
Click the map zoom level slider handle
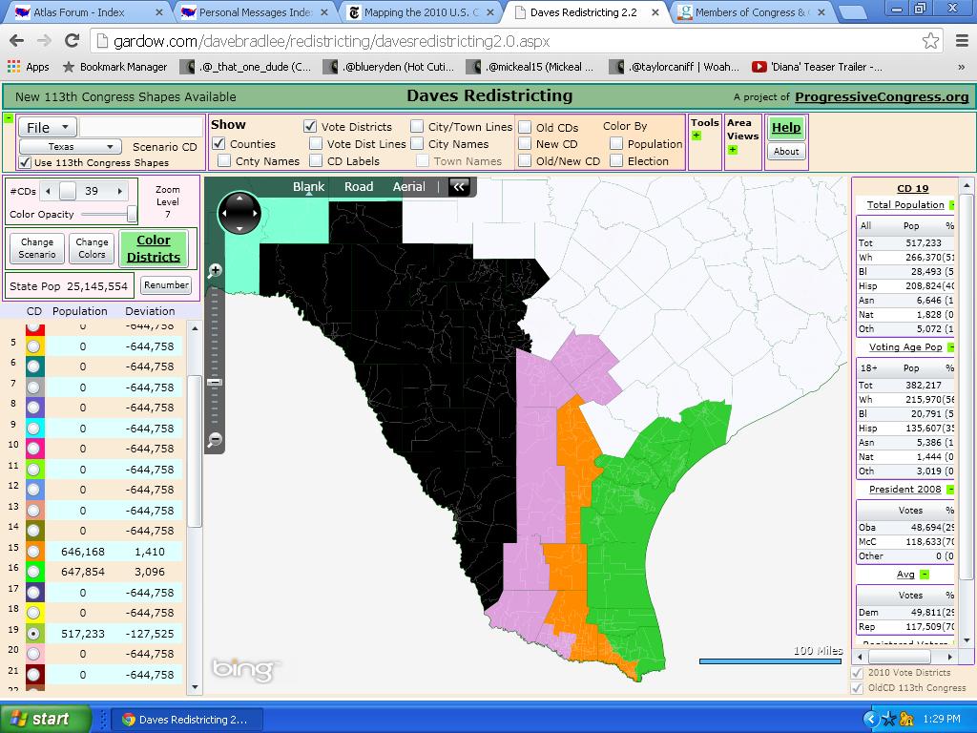(215, 382)
